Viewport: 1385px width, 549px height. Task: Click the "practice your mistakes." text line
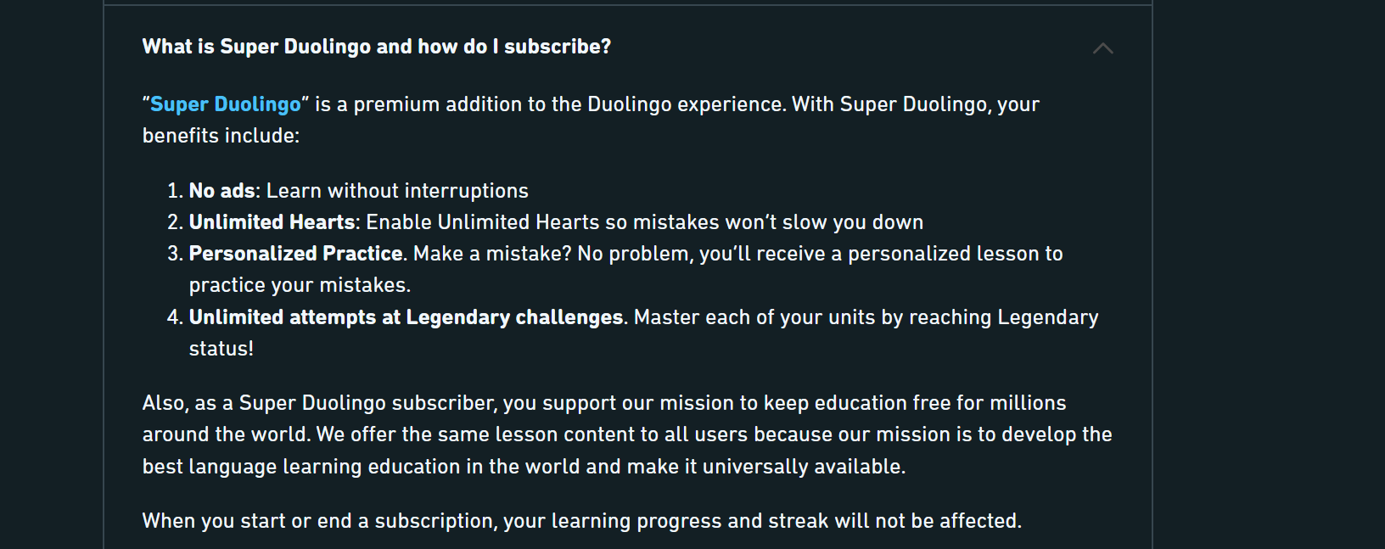click(x=300, y=285)
